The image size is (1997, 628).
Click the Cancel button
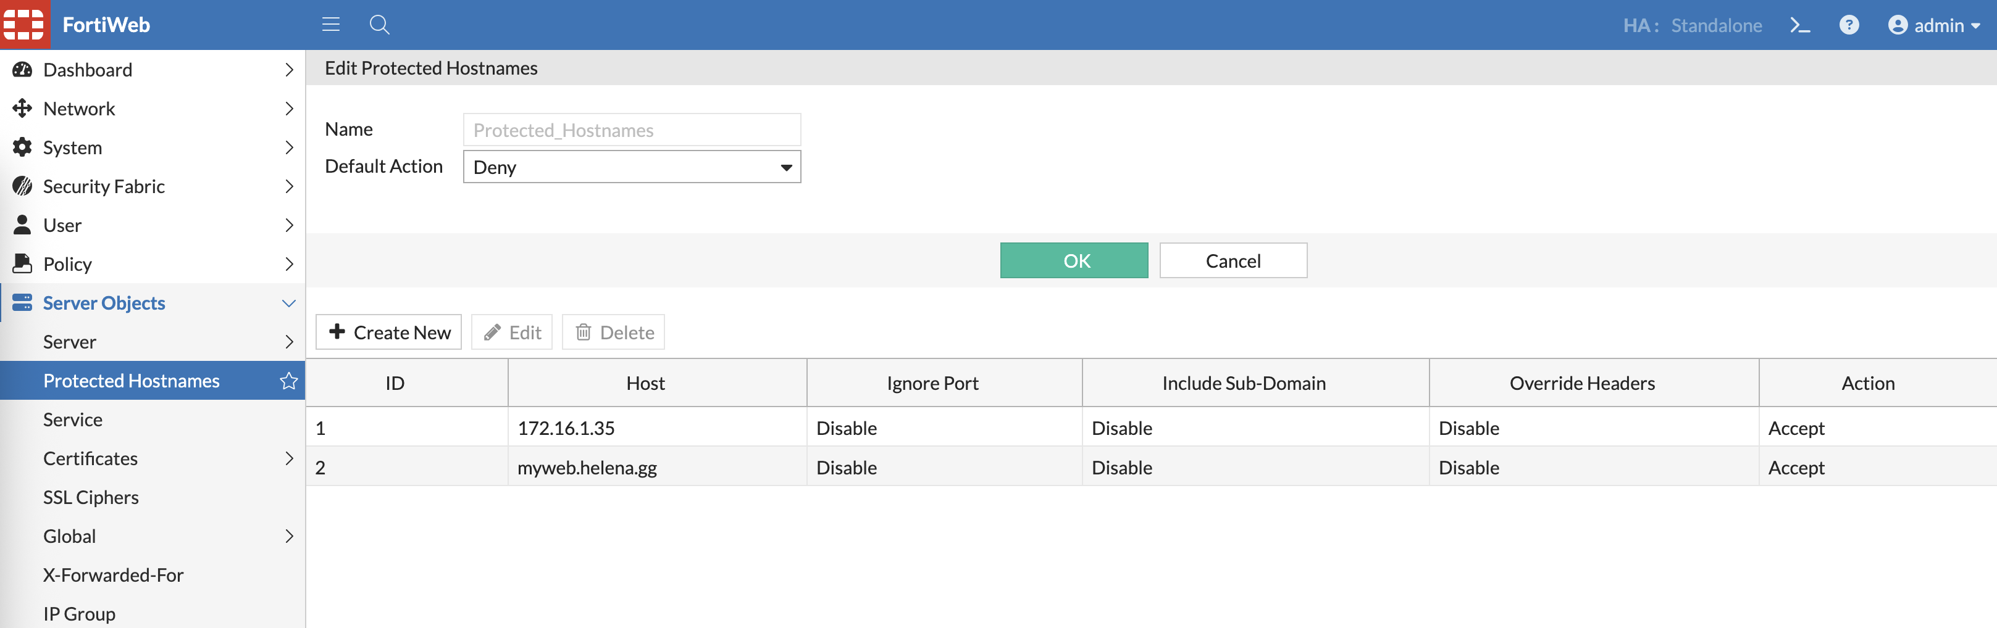[1233, 261]
